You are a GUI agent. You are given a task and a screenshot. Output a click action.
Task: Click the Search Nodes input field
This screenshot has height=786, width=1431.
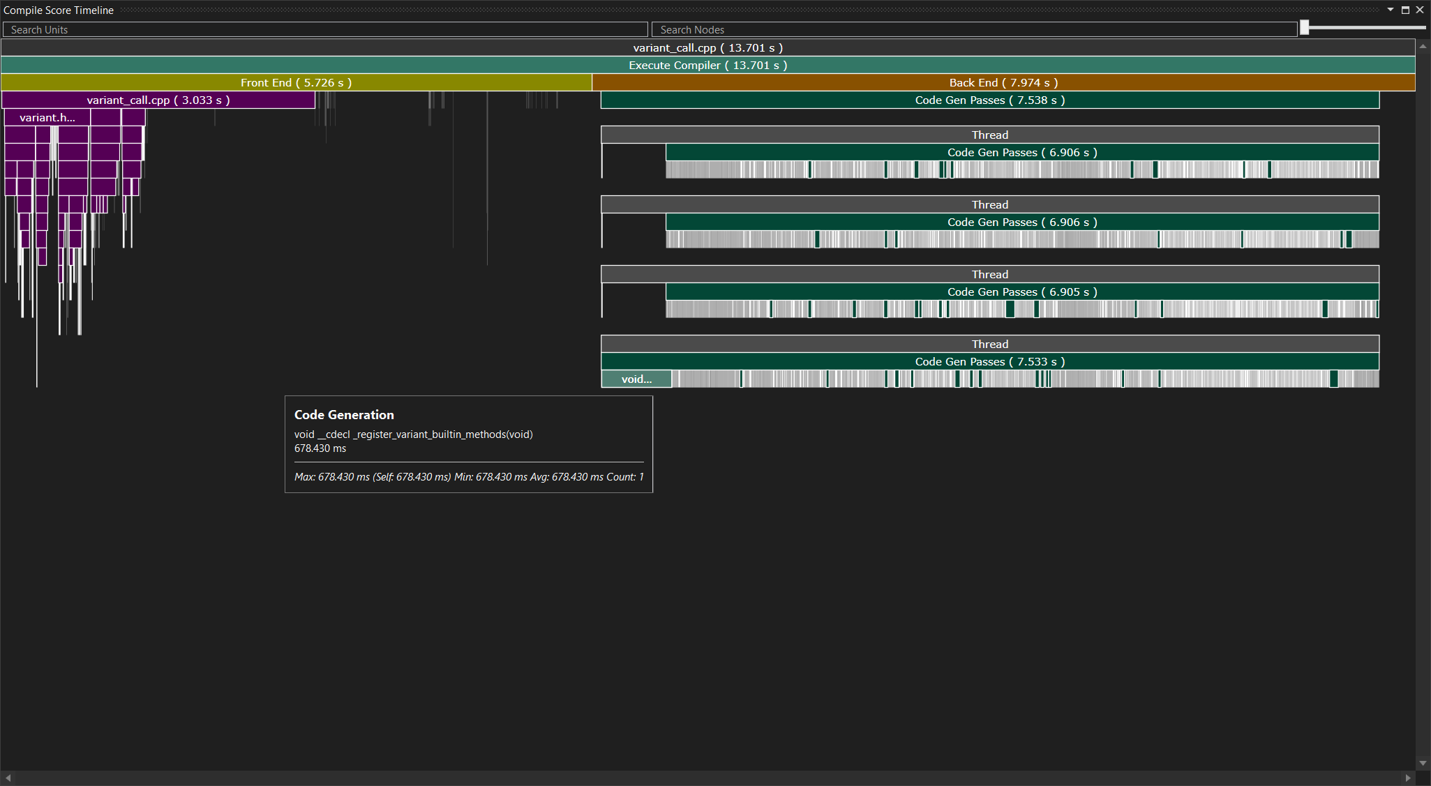coord(974,29)
